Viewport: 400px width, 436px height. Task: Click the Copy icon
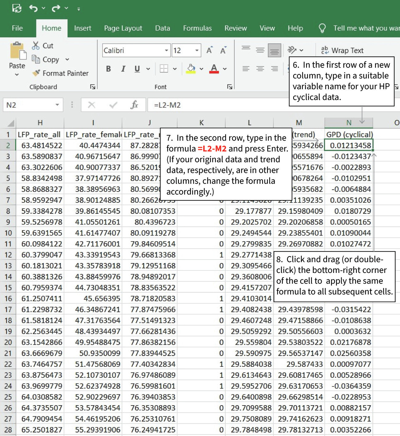click(36, 59)
